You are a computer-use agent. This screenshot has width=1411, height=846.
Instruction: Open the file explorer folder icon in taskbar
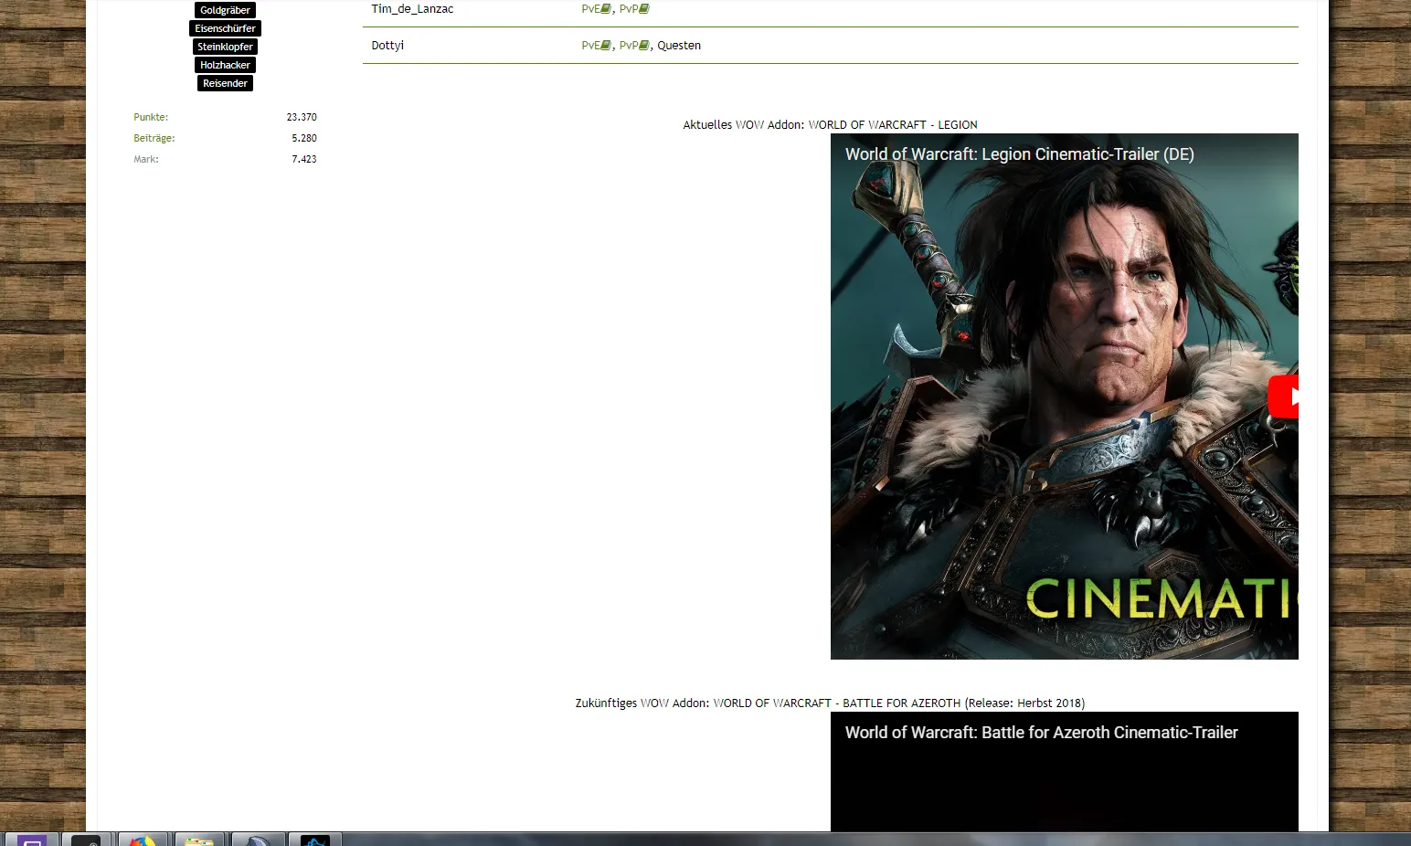(x=199, y=841)
